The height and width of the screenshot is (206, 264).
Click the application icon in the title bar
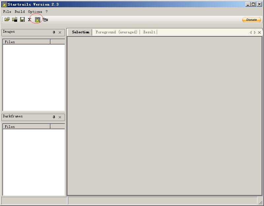4,4
